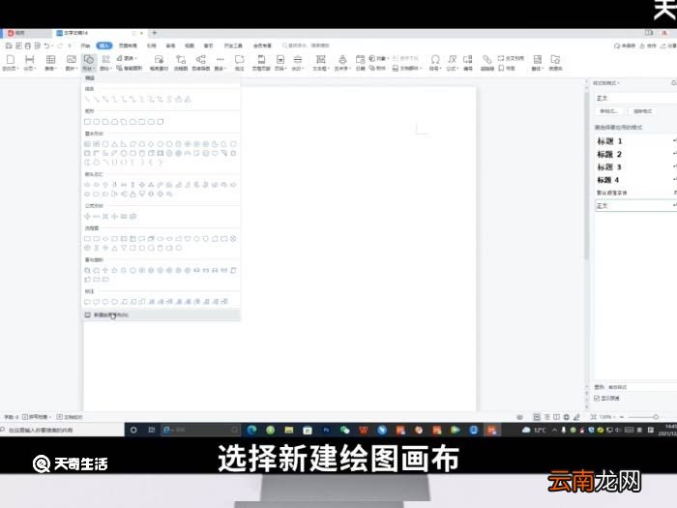
Task: Open the Edge browser in taskbar
Action: [251, 430]
